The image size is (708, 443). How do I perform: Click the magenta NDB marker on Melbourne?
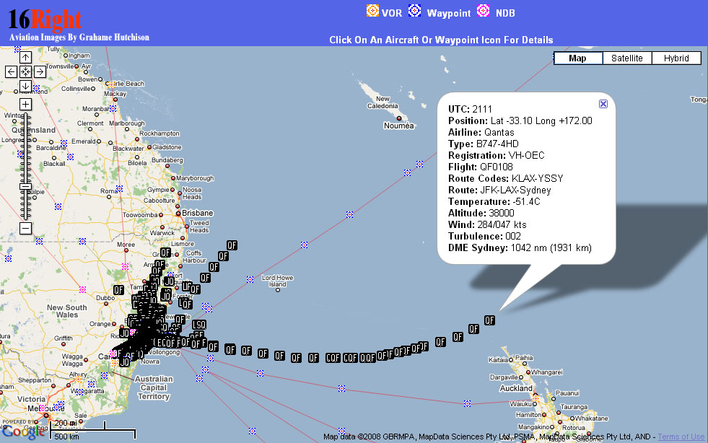[x=43, y=408]
